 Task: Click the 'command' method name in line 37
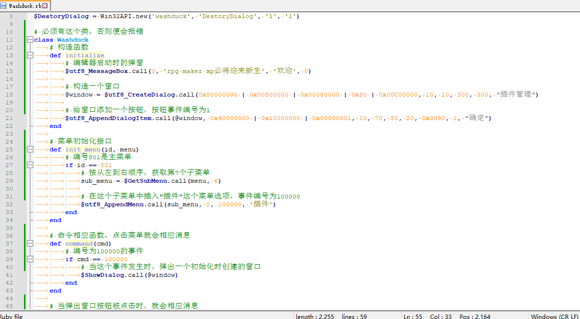[x=79, y=244]
